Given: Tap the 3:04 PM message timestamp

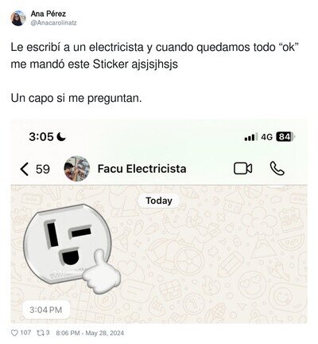Looking at the screenshot, I should point(46,310).
